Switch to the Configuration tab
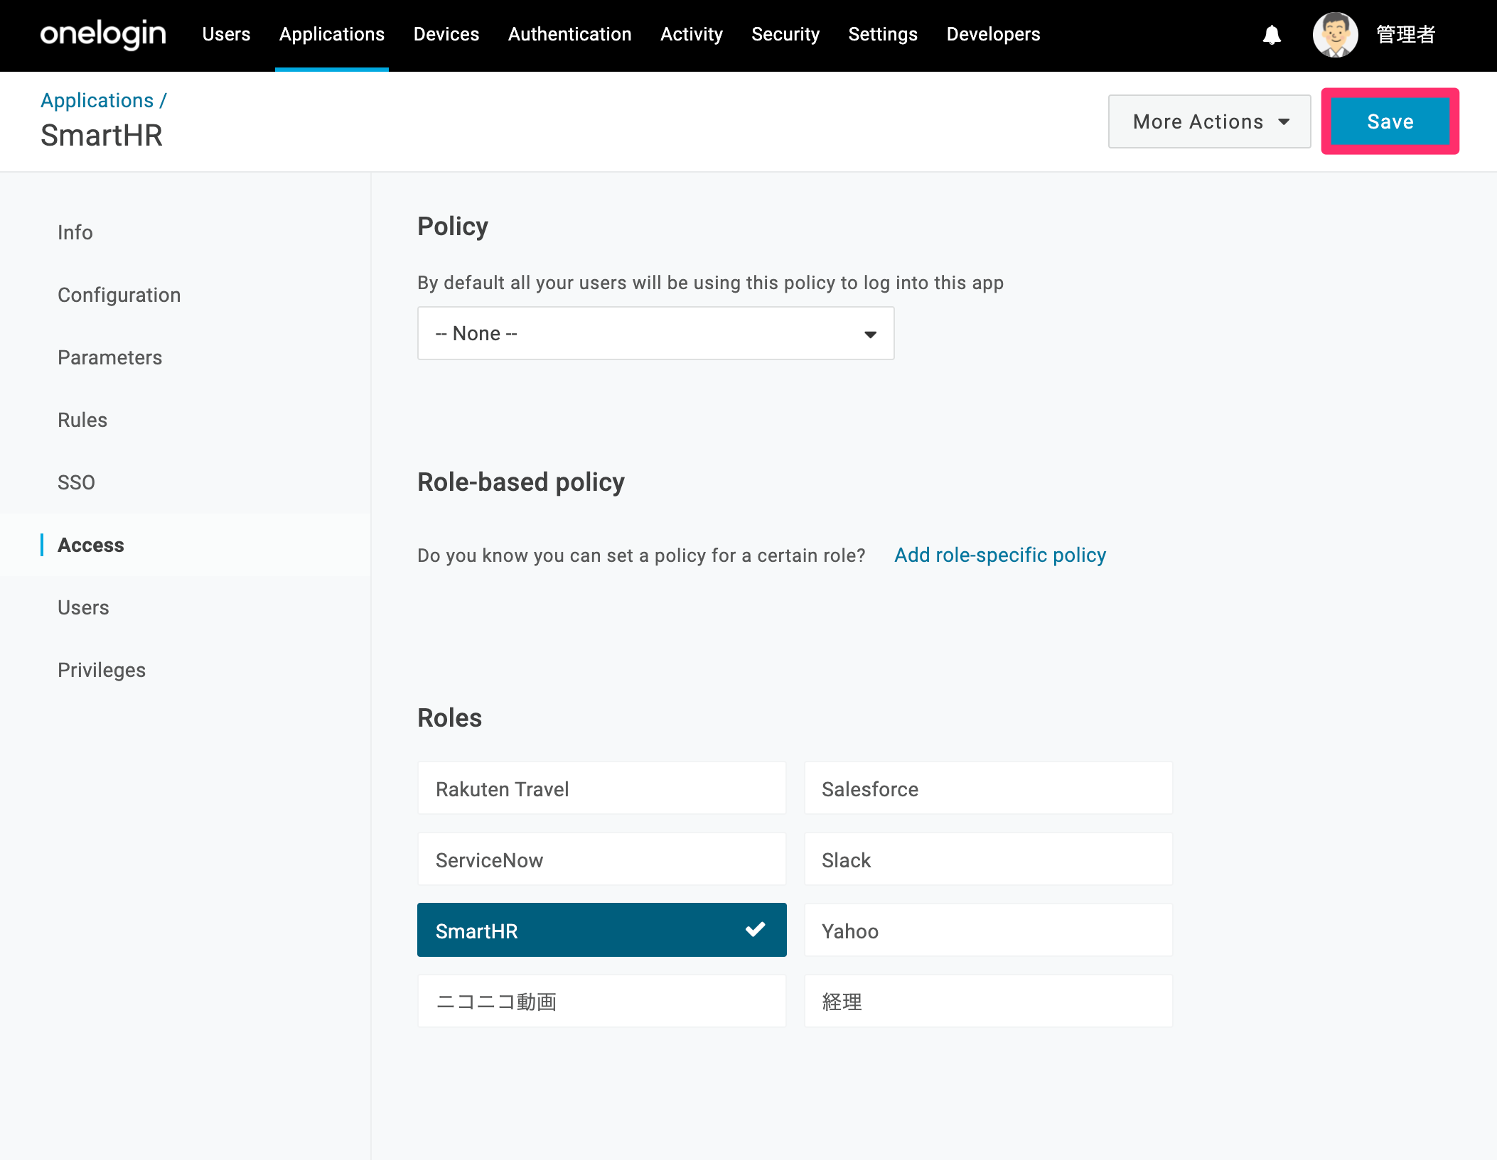 pyautogui.click(x=119, y=295)
